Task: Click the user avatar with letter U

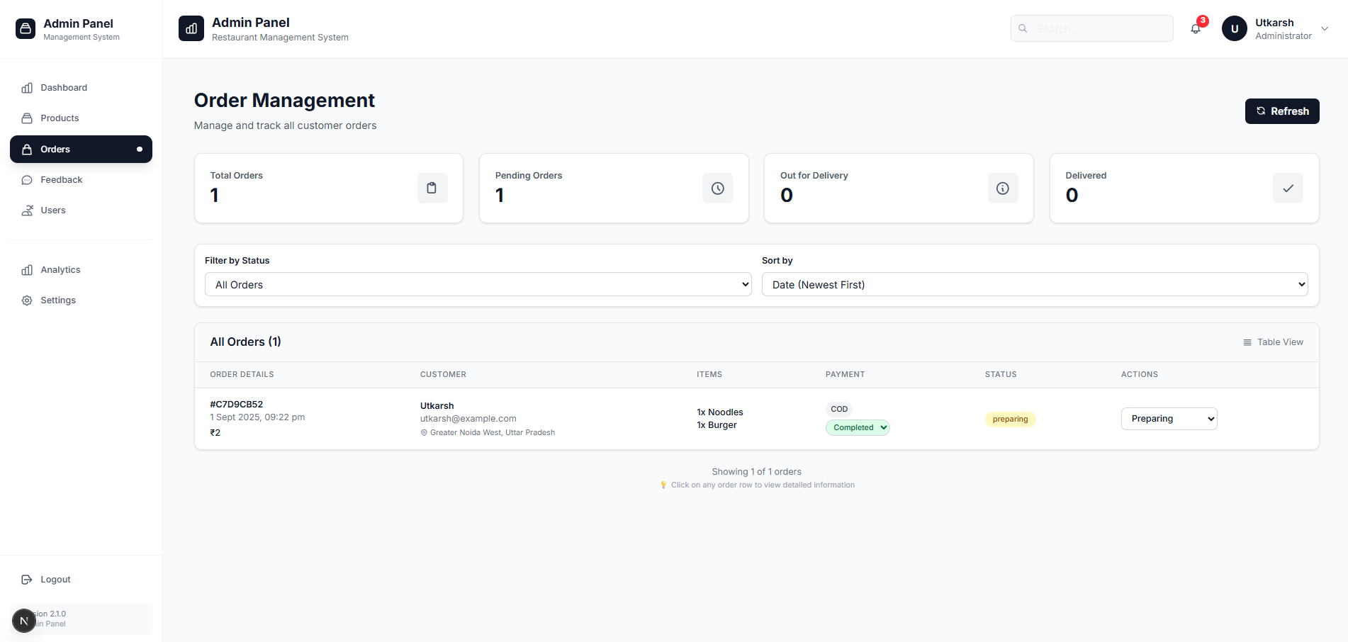Action: point(1234,29)
